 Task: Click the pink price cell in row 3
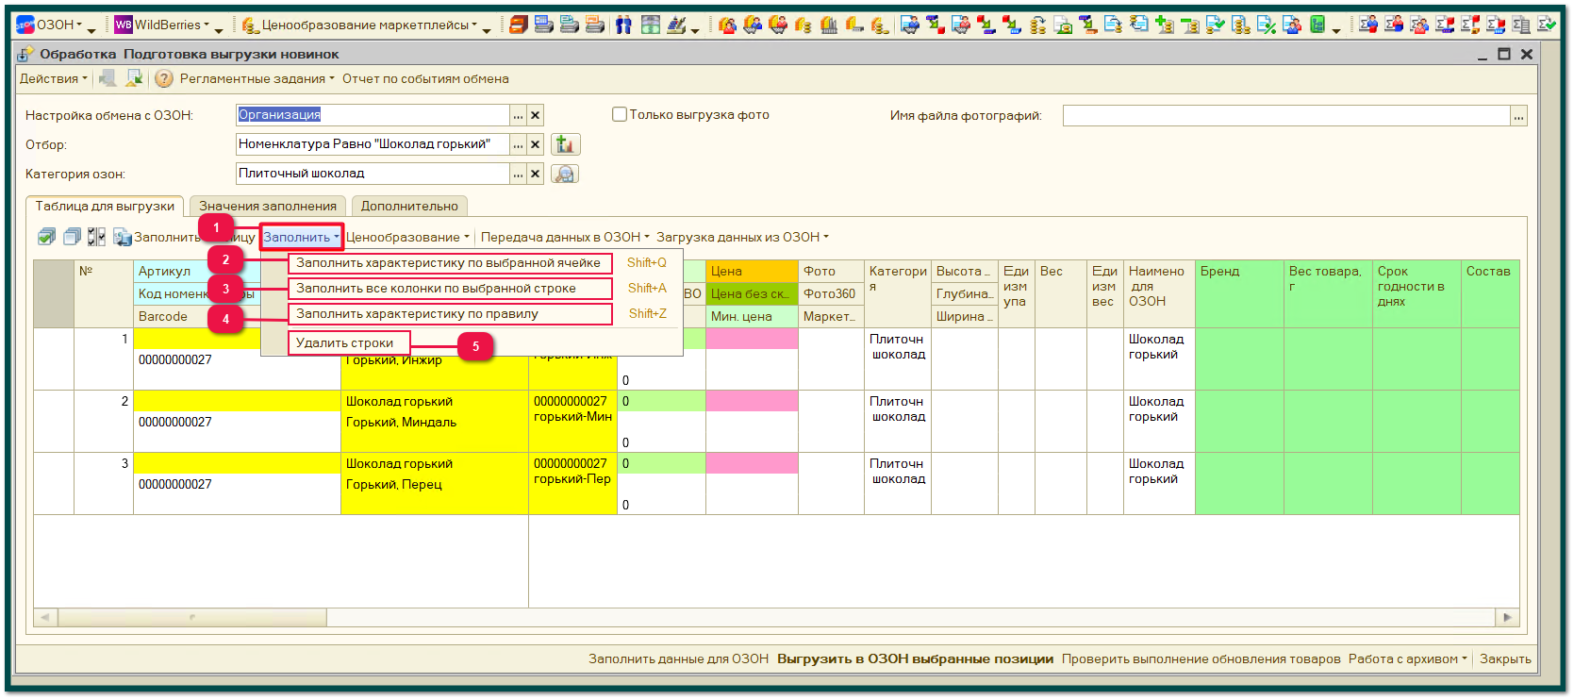[x=752, y=463]
